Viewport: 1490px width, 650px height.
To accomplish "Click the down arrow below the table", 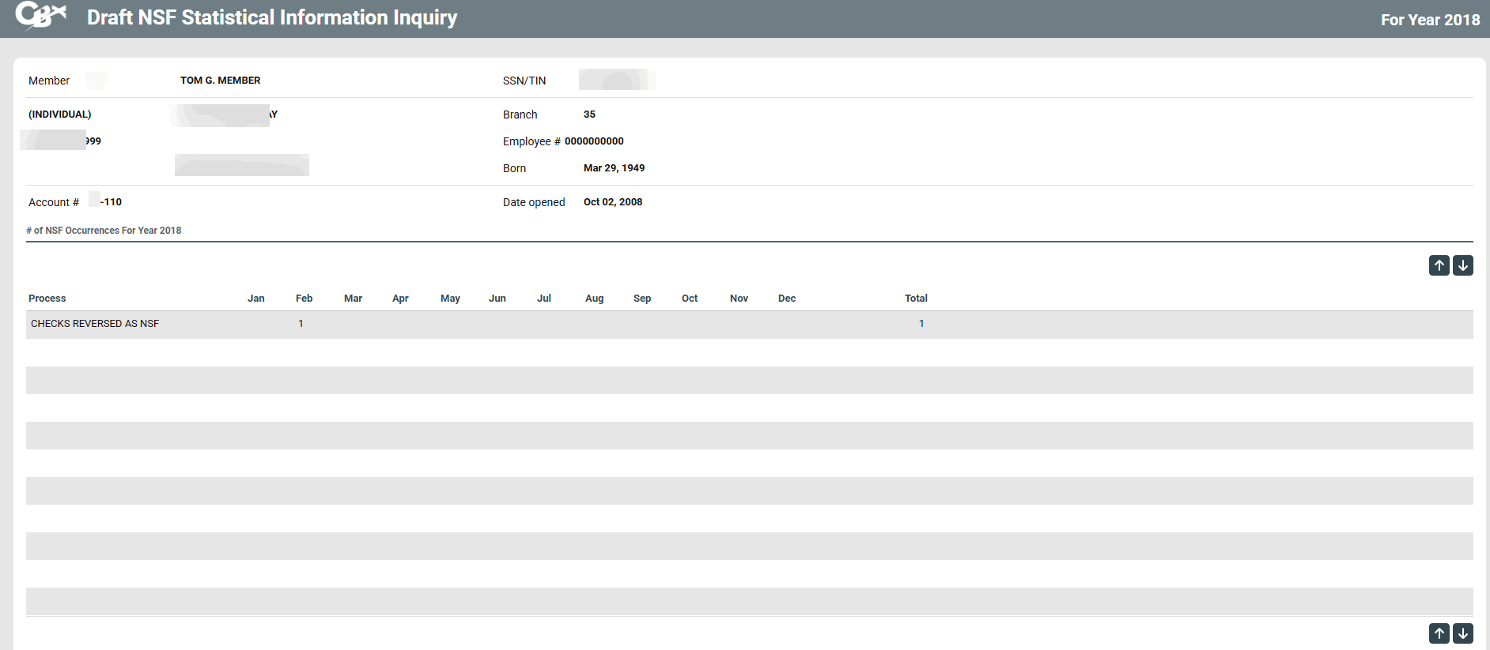I will click(1462, 633).
